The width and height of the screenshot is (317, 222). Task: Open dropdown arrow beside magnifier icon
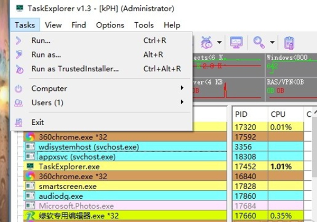(x=272, y=42)
